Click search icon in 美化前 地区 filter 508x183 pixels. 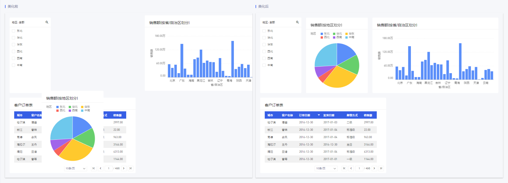[47, 22]
